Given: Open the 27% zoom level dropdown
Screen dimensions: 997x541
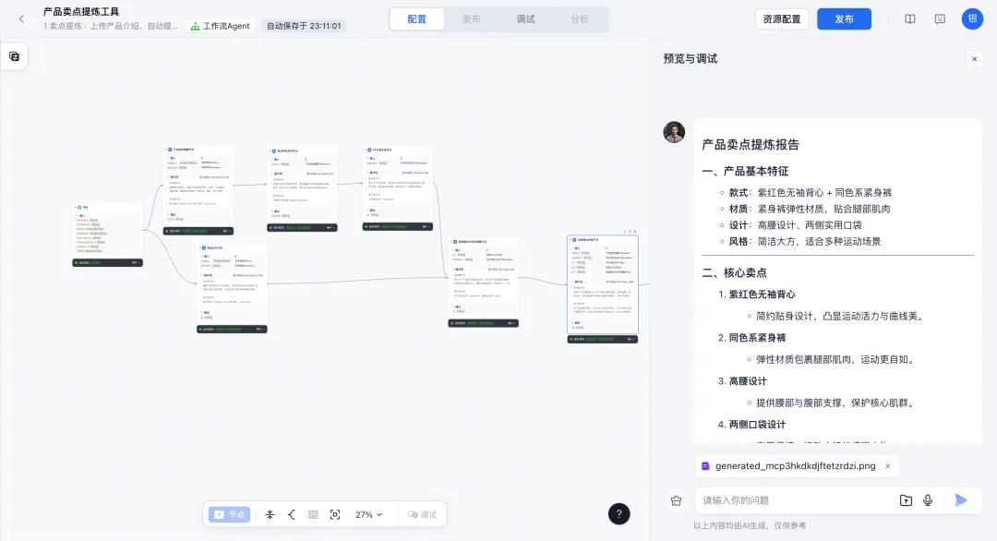Looking at the screenshot, I should pyautogui.click(x=368, y=514).
